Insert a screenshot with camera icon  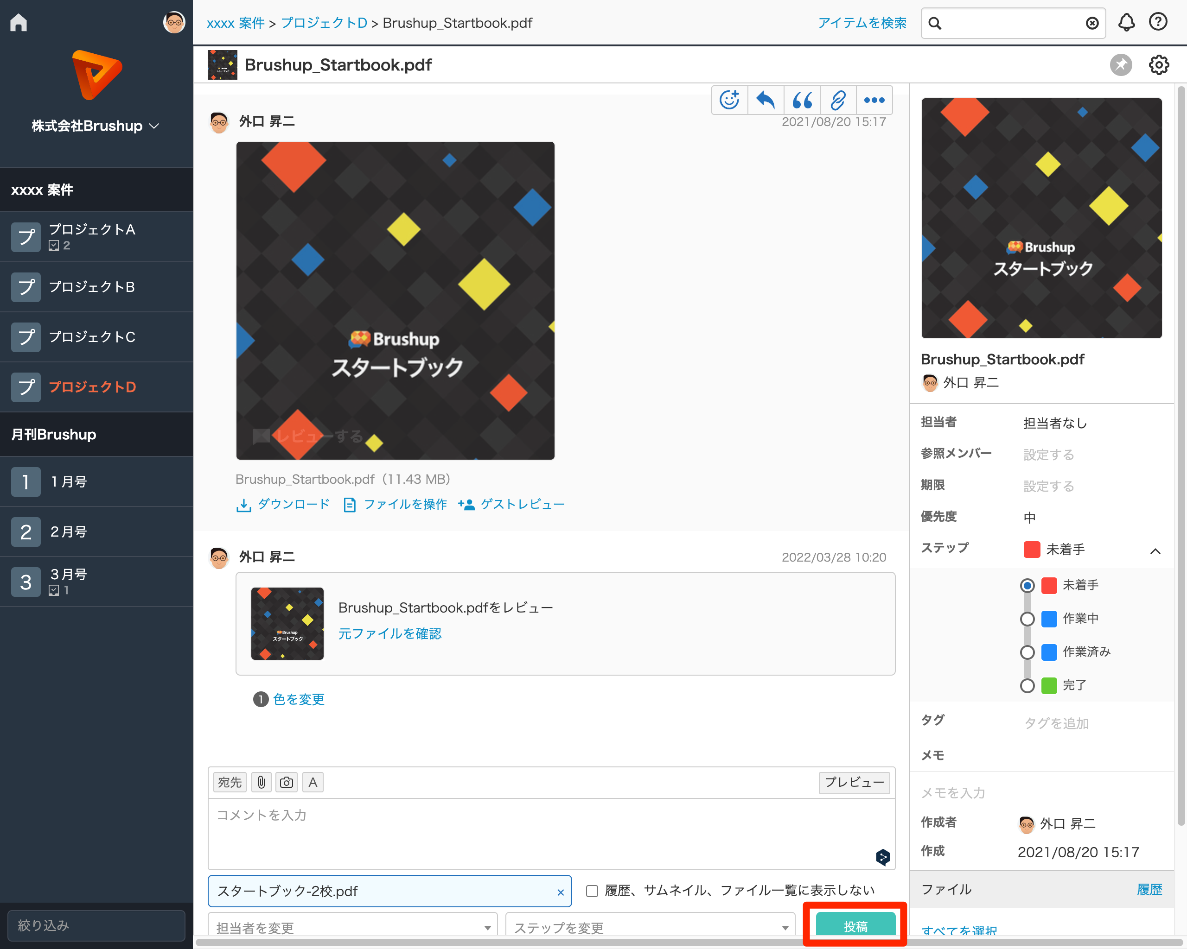[286, 782]
